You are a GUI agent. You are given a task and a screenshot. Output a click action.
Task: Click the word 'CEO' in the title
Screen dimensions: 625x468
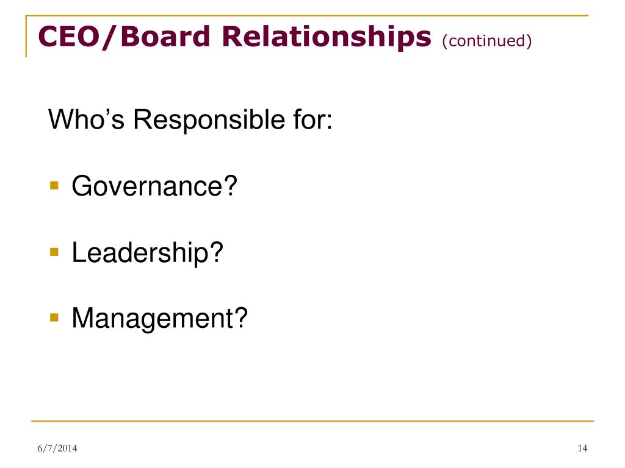[x=68, y=36]
